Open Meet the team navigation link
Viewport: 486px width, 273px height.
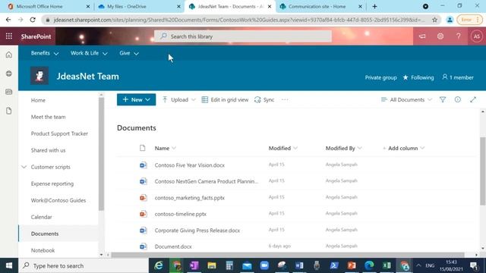pos(48,117)
